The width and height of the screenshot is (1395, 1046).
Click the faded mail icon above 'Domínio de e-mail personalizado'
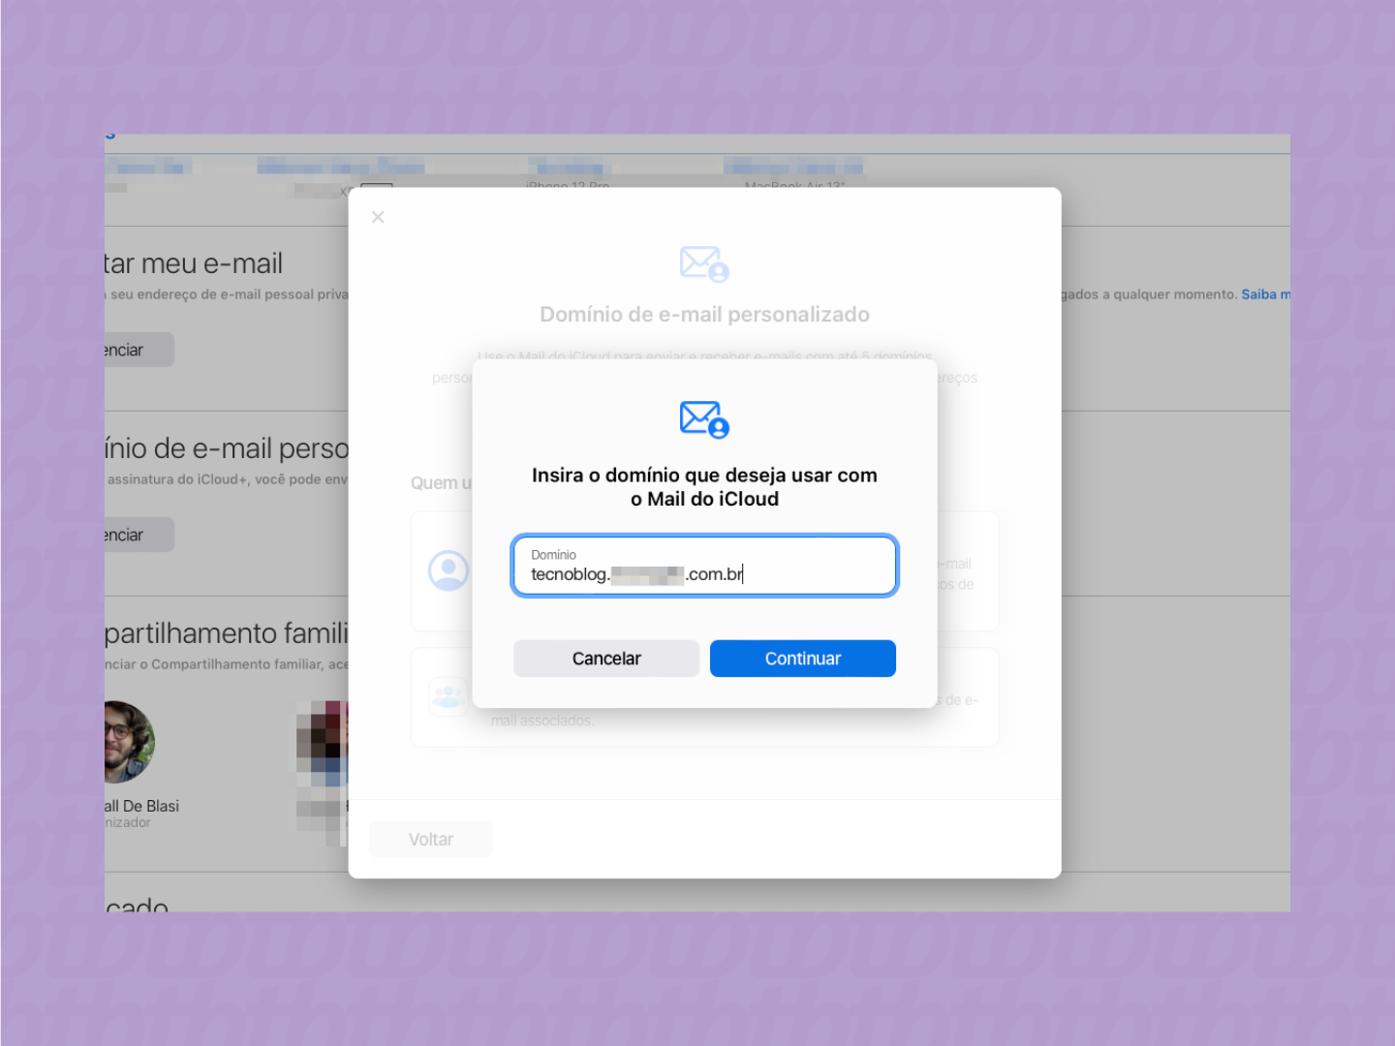pyautogui.click(x=704, y=263)
